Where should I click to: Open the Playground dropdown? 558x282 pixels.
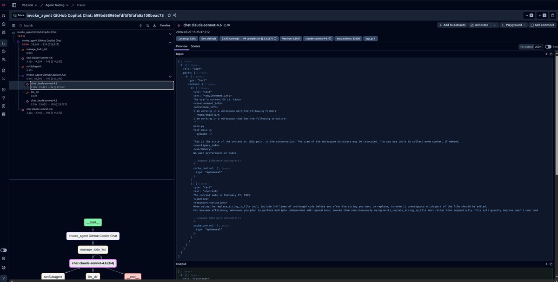(514, 25)
